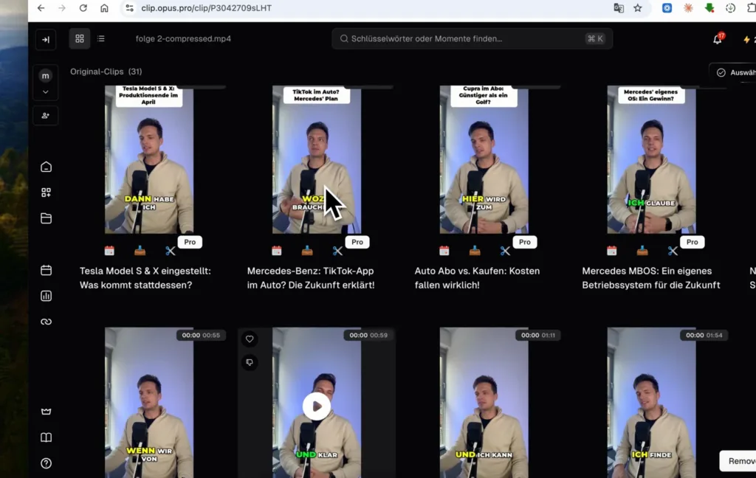Click the 'Auswäh…' select button
Screen dimensions: 756x478
tap(733, 72)
